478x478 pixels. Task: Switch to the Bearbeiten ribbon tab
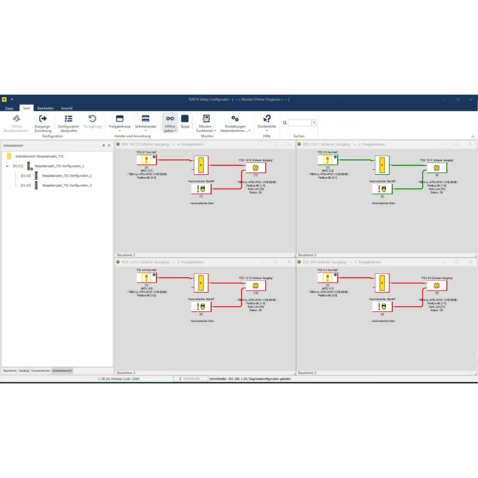coord(45,108)
